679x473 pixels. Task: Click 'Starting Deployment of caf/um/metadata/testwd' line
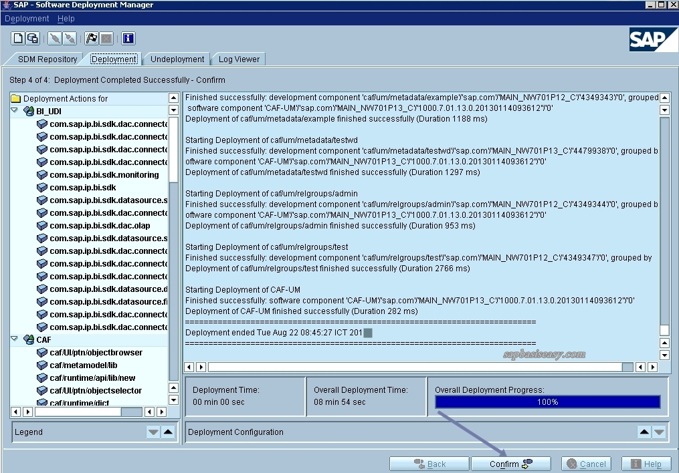(x=272, y=140)
